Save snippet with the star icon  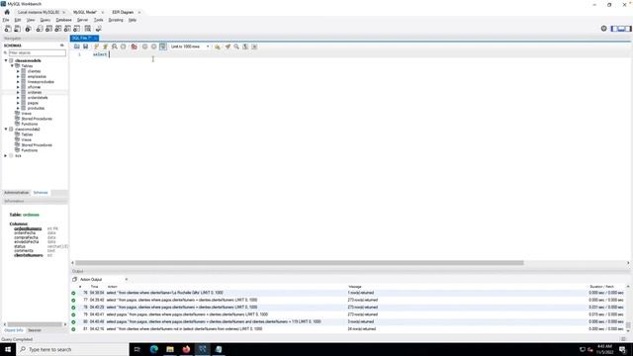tap(218, 46)
